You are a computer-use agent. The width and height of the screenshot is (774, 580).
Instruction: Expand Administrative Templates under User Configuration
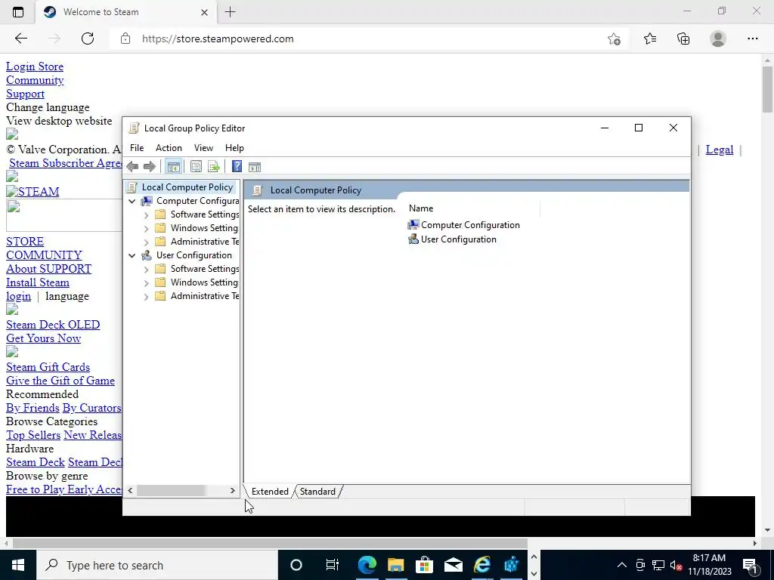tap(146, 296)
